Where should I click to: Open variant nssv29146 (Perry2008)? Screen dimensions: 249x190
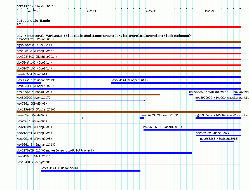click(x=34, y=139)
